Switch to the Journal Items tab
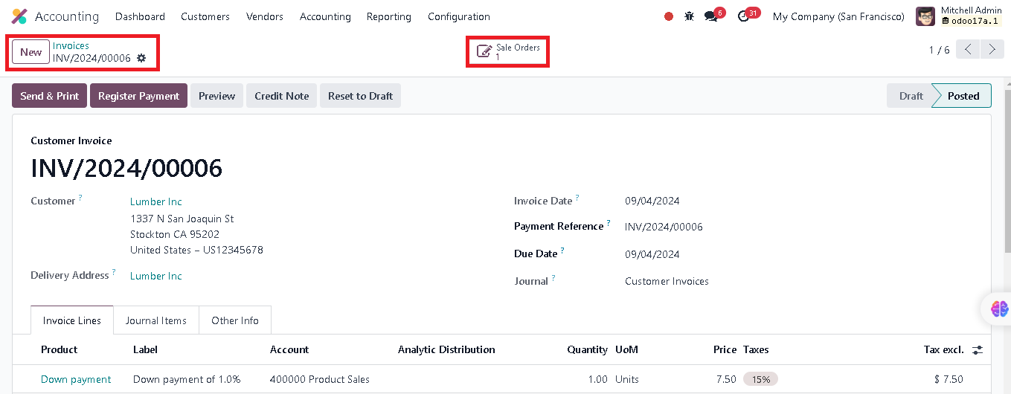The width and height of the screenshot is (1011, 394). [156, 320]
